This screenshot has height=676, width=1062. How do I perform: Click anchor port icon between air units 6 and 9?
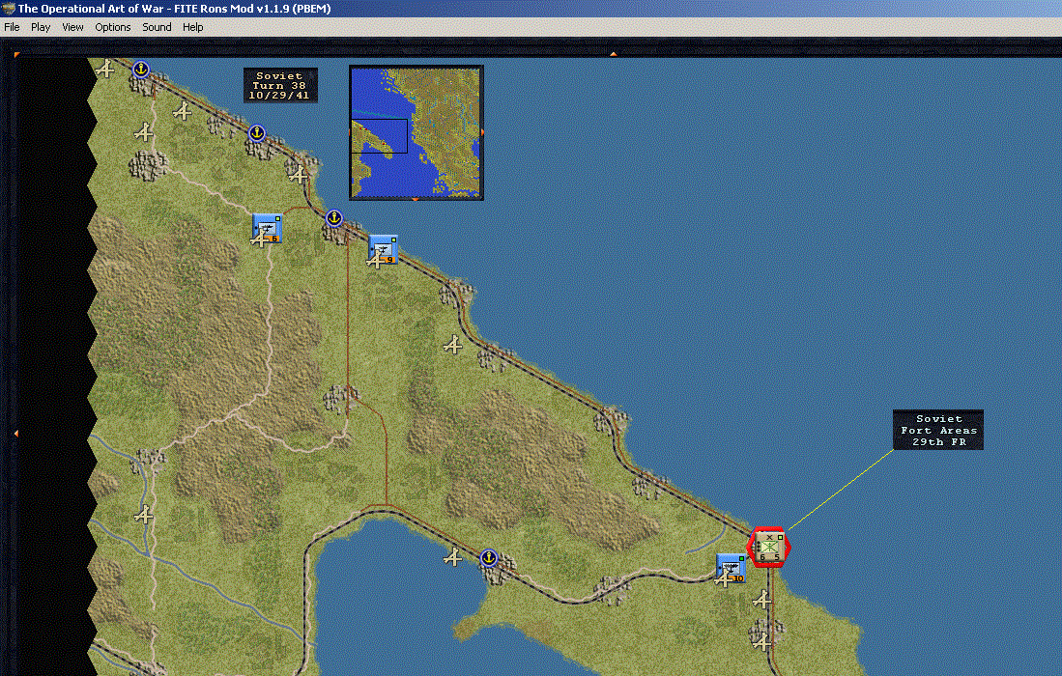[334, 218]
